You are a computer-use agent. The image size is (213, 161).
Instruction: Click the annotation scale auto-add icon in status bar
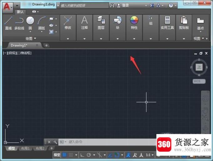[141, 155]
